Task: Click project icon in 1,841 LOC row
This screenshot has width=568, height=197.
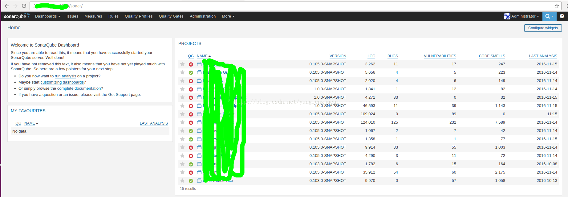Action: click(199, 89)
